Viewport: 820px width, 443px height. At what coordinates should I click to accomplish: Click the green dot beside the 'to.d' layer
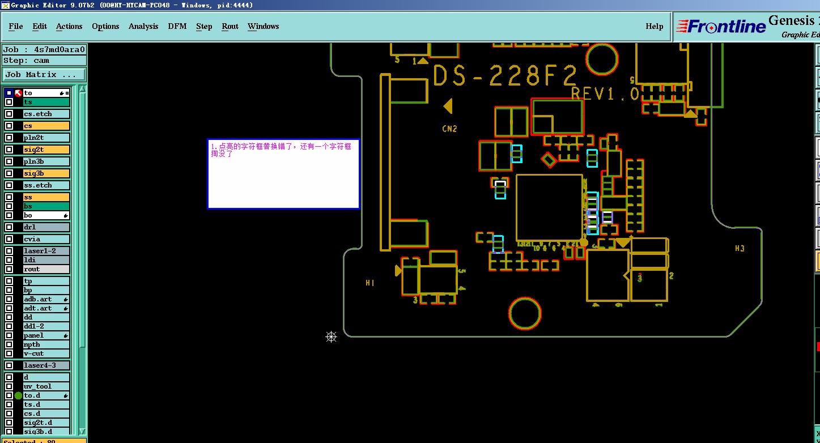click(x=18, y=395)
